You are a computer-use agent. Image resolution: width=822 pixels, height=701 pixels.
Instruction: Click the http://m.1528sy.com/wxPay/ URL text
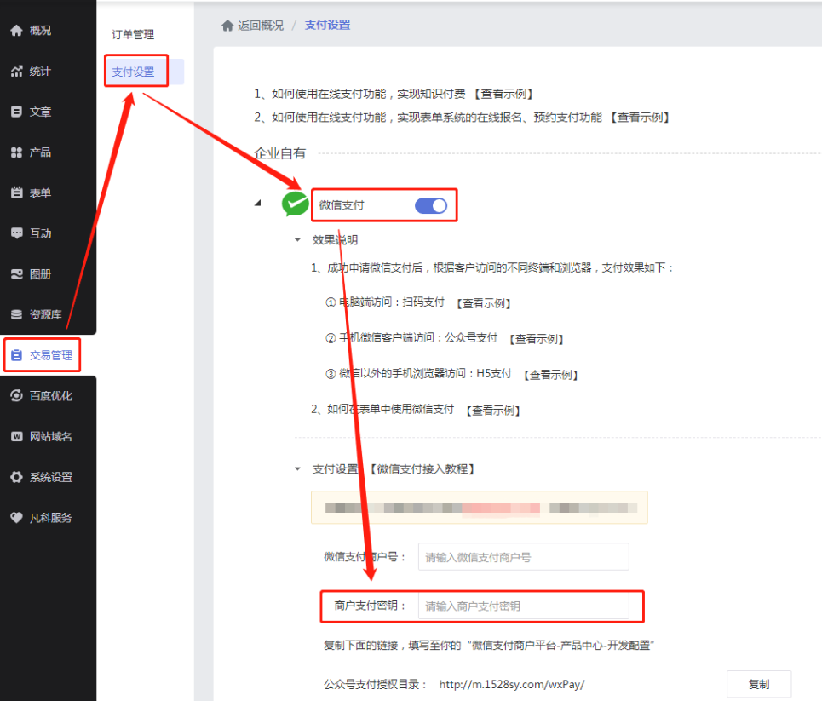(512, 684)
